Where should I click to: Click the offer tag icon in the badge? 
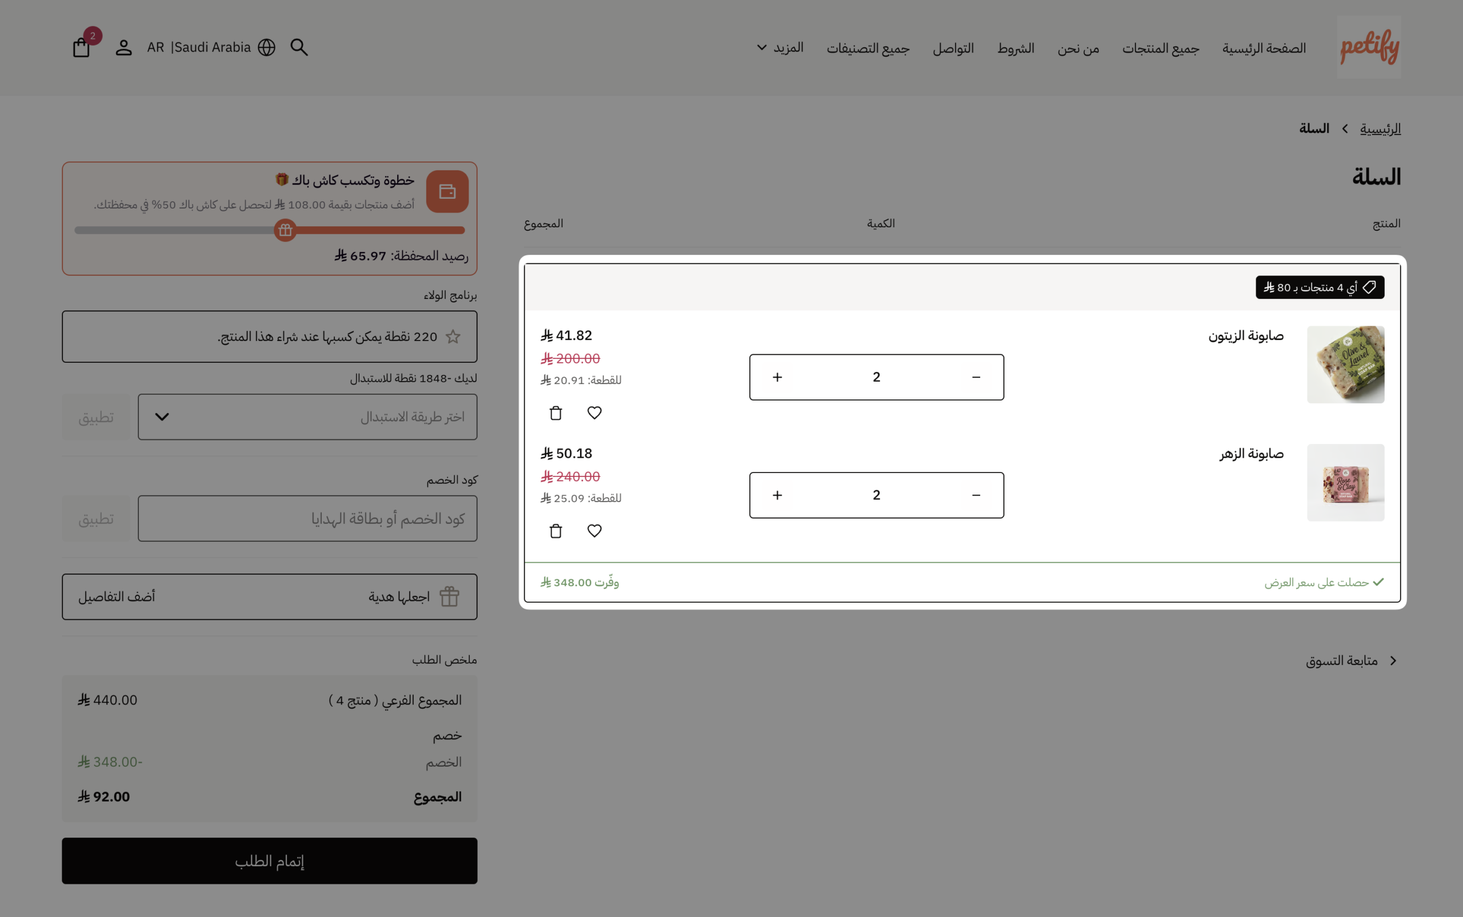tap(1370, 287)
